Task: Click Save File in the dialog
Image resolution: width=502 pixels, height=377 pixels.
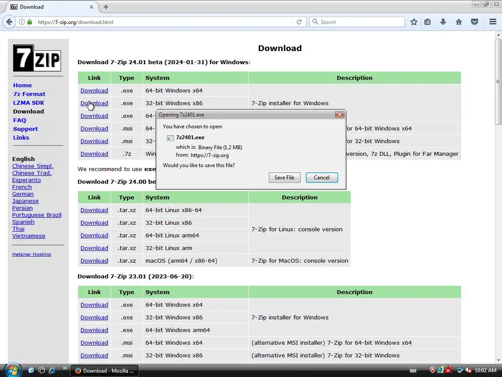Action: coord(284,178)
